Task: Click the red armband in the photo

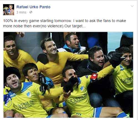Action: (94, 76)
